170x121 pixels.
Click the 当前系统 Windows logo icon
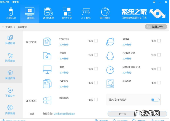pyautogui.click(x=47, y=100)
